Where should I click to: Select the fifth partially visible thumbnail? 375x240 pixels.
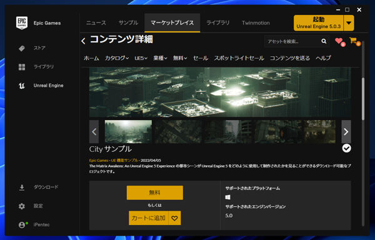[x=320, y=132]
